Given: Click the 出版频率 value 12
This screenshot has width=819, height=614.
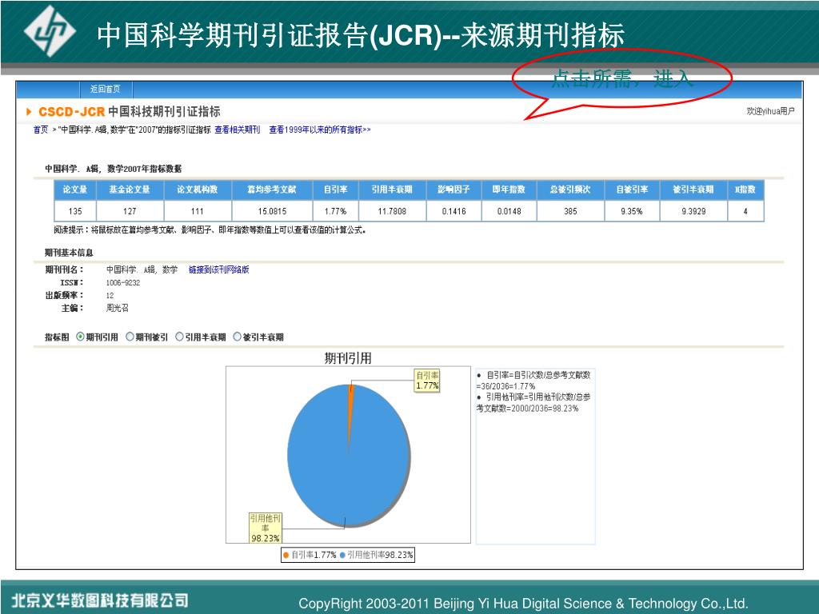Looking at the screenshot, I should pos(110,296).
